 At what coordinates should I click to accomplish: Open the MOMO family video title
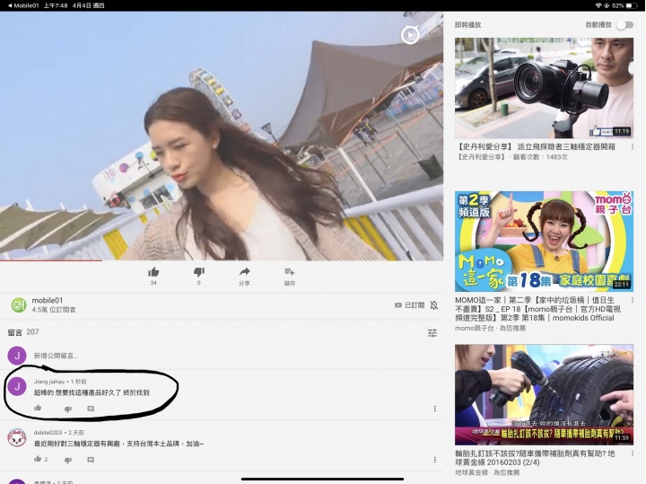[537, 309]
